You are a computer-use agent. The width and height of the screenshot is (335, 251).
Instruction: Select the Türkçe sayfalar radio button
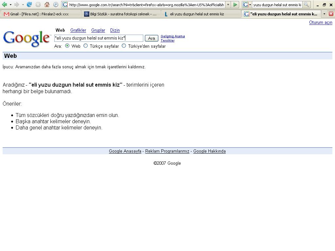coord(85,46)
